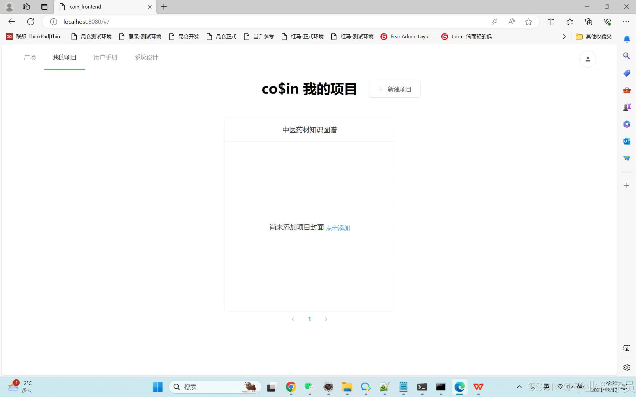Switch to the 广场 tab
This screenshot has height=397, width=636.
coord(30,57)
